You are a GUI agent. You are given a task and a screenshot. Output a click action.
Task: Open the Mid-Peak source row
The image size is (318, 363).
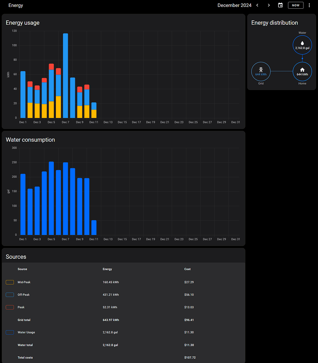(24, 282)
